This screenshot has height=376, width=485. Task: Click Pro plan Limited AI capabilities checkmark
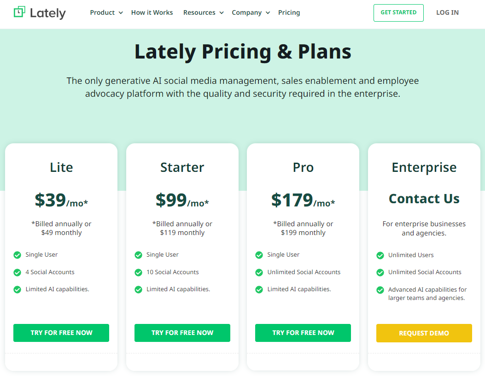(x=259, y=289)
